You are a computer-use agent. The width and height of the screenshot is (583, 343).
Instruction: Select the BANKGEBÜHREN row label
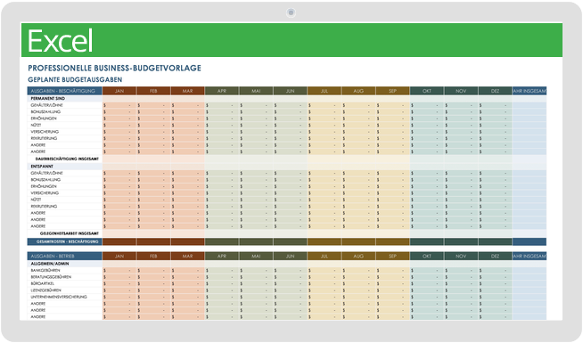coord(45,271)
